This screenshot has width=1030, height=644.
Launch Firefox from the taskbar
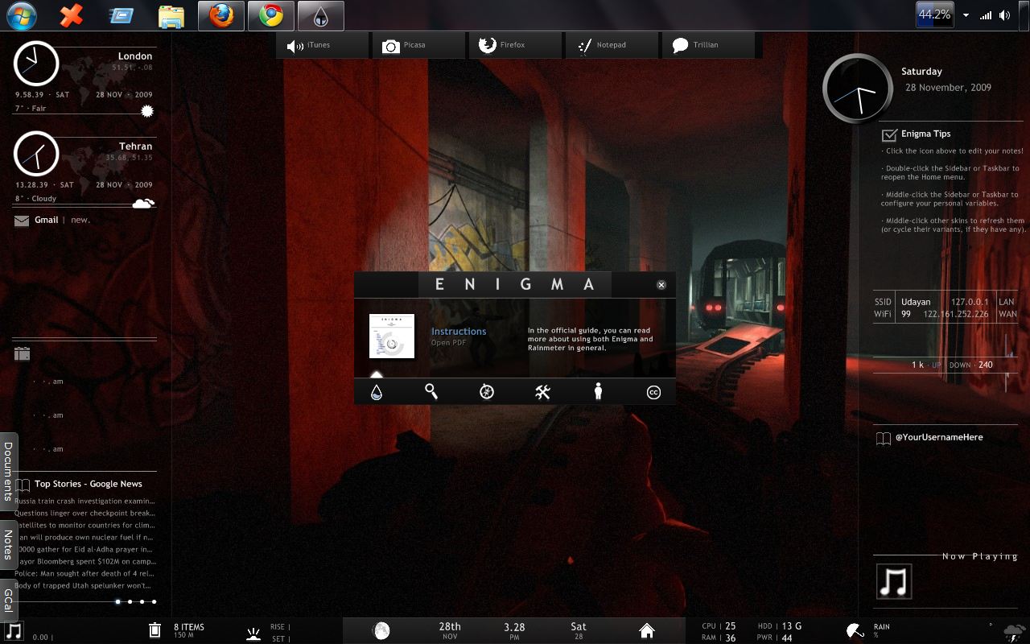[220, 15]
